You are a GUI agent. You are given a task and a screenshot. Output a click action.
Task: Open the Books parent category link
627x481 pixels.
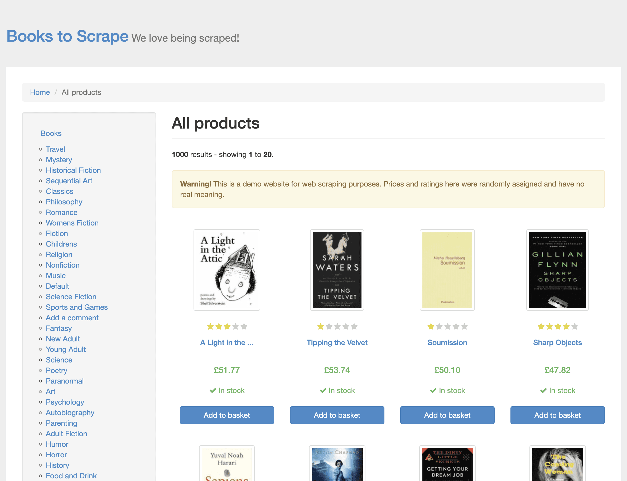coord(51,133)
